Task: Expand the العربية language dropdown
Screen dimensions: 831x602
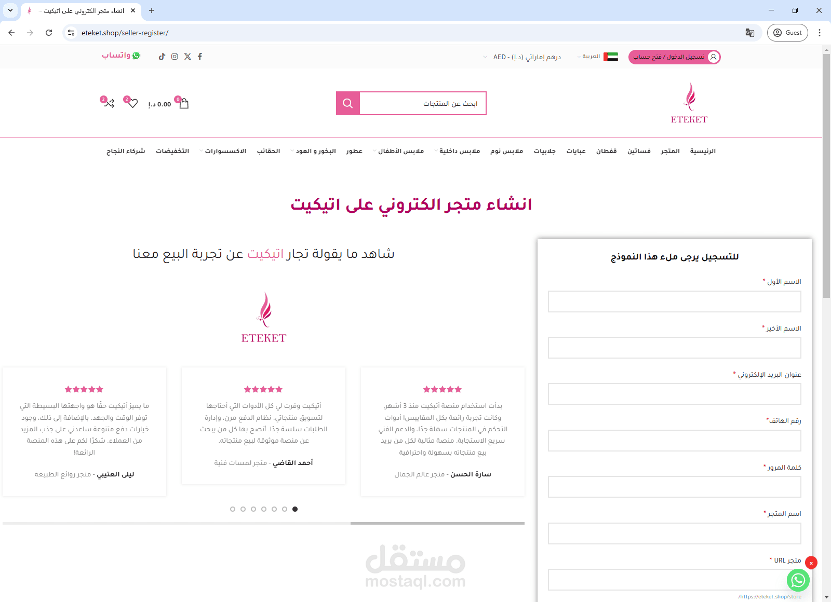Action: click(x=589, y=57)
